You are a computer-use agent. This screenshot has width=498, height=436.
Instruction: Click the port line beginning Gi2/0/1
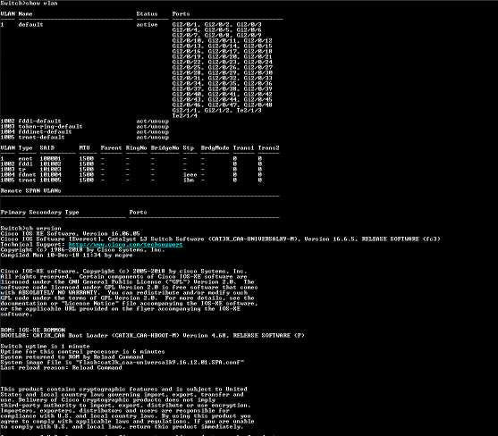(217, 24)
